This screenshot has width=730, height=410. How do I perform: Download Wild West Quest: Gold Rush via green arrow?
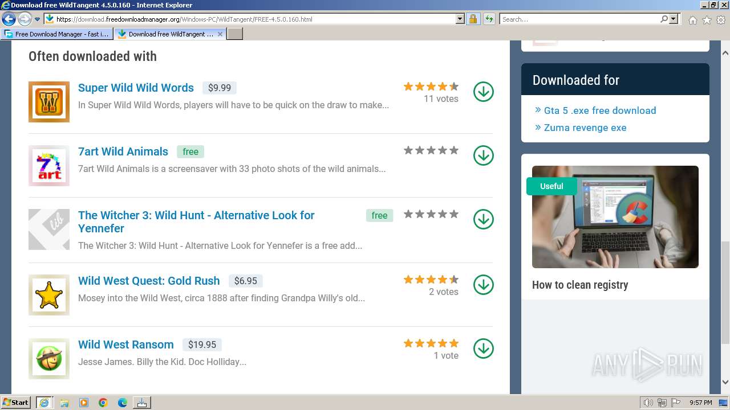pyautogui.click(x=484, y=285)
